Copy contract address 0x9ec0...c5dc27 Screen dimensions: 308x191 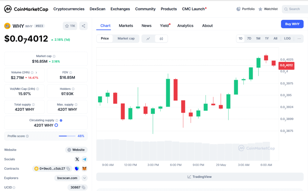click(x=68, y=168)
